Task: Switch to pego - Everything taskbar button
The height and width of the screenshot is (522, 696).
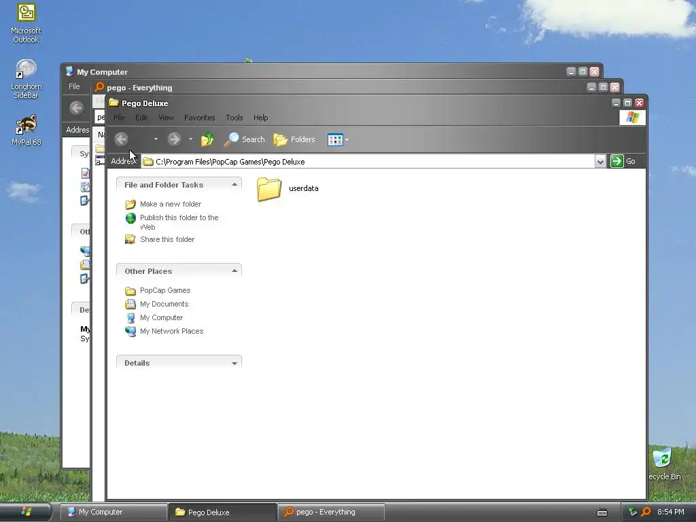Action: pos(331,512)
